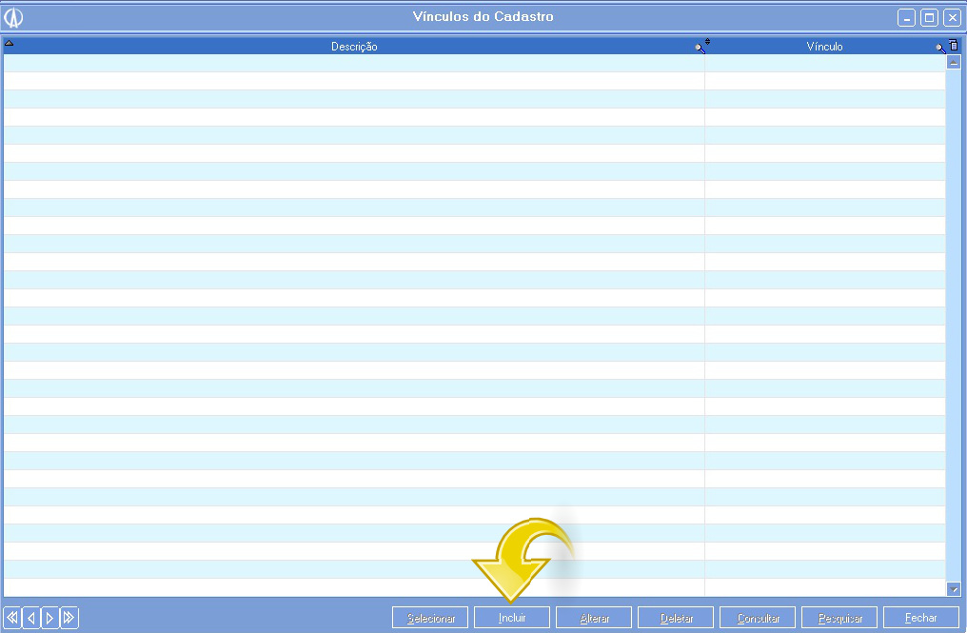Go to the first record
This screenshot has height=633, width=967.
pos(12,618)
